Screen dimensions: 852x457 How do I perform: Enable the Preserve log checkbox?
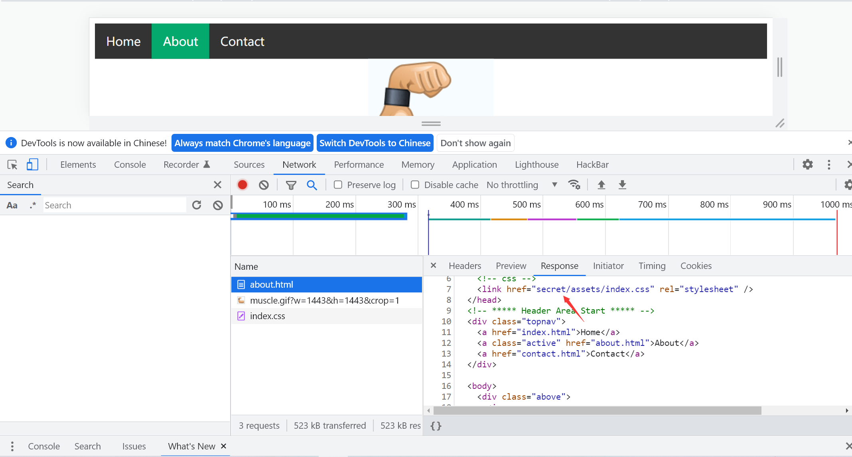tap(338, 184)
